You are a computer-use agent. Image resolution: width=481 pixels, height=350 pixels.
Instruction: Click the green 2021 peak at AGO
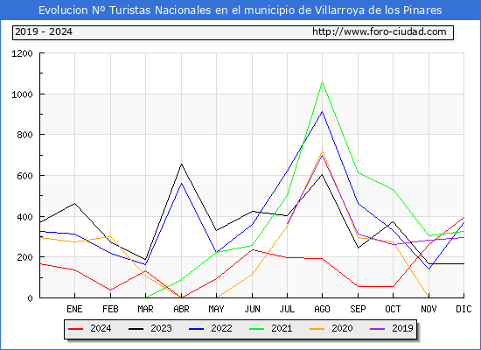[322, 81]
